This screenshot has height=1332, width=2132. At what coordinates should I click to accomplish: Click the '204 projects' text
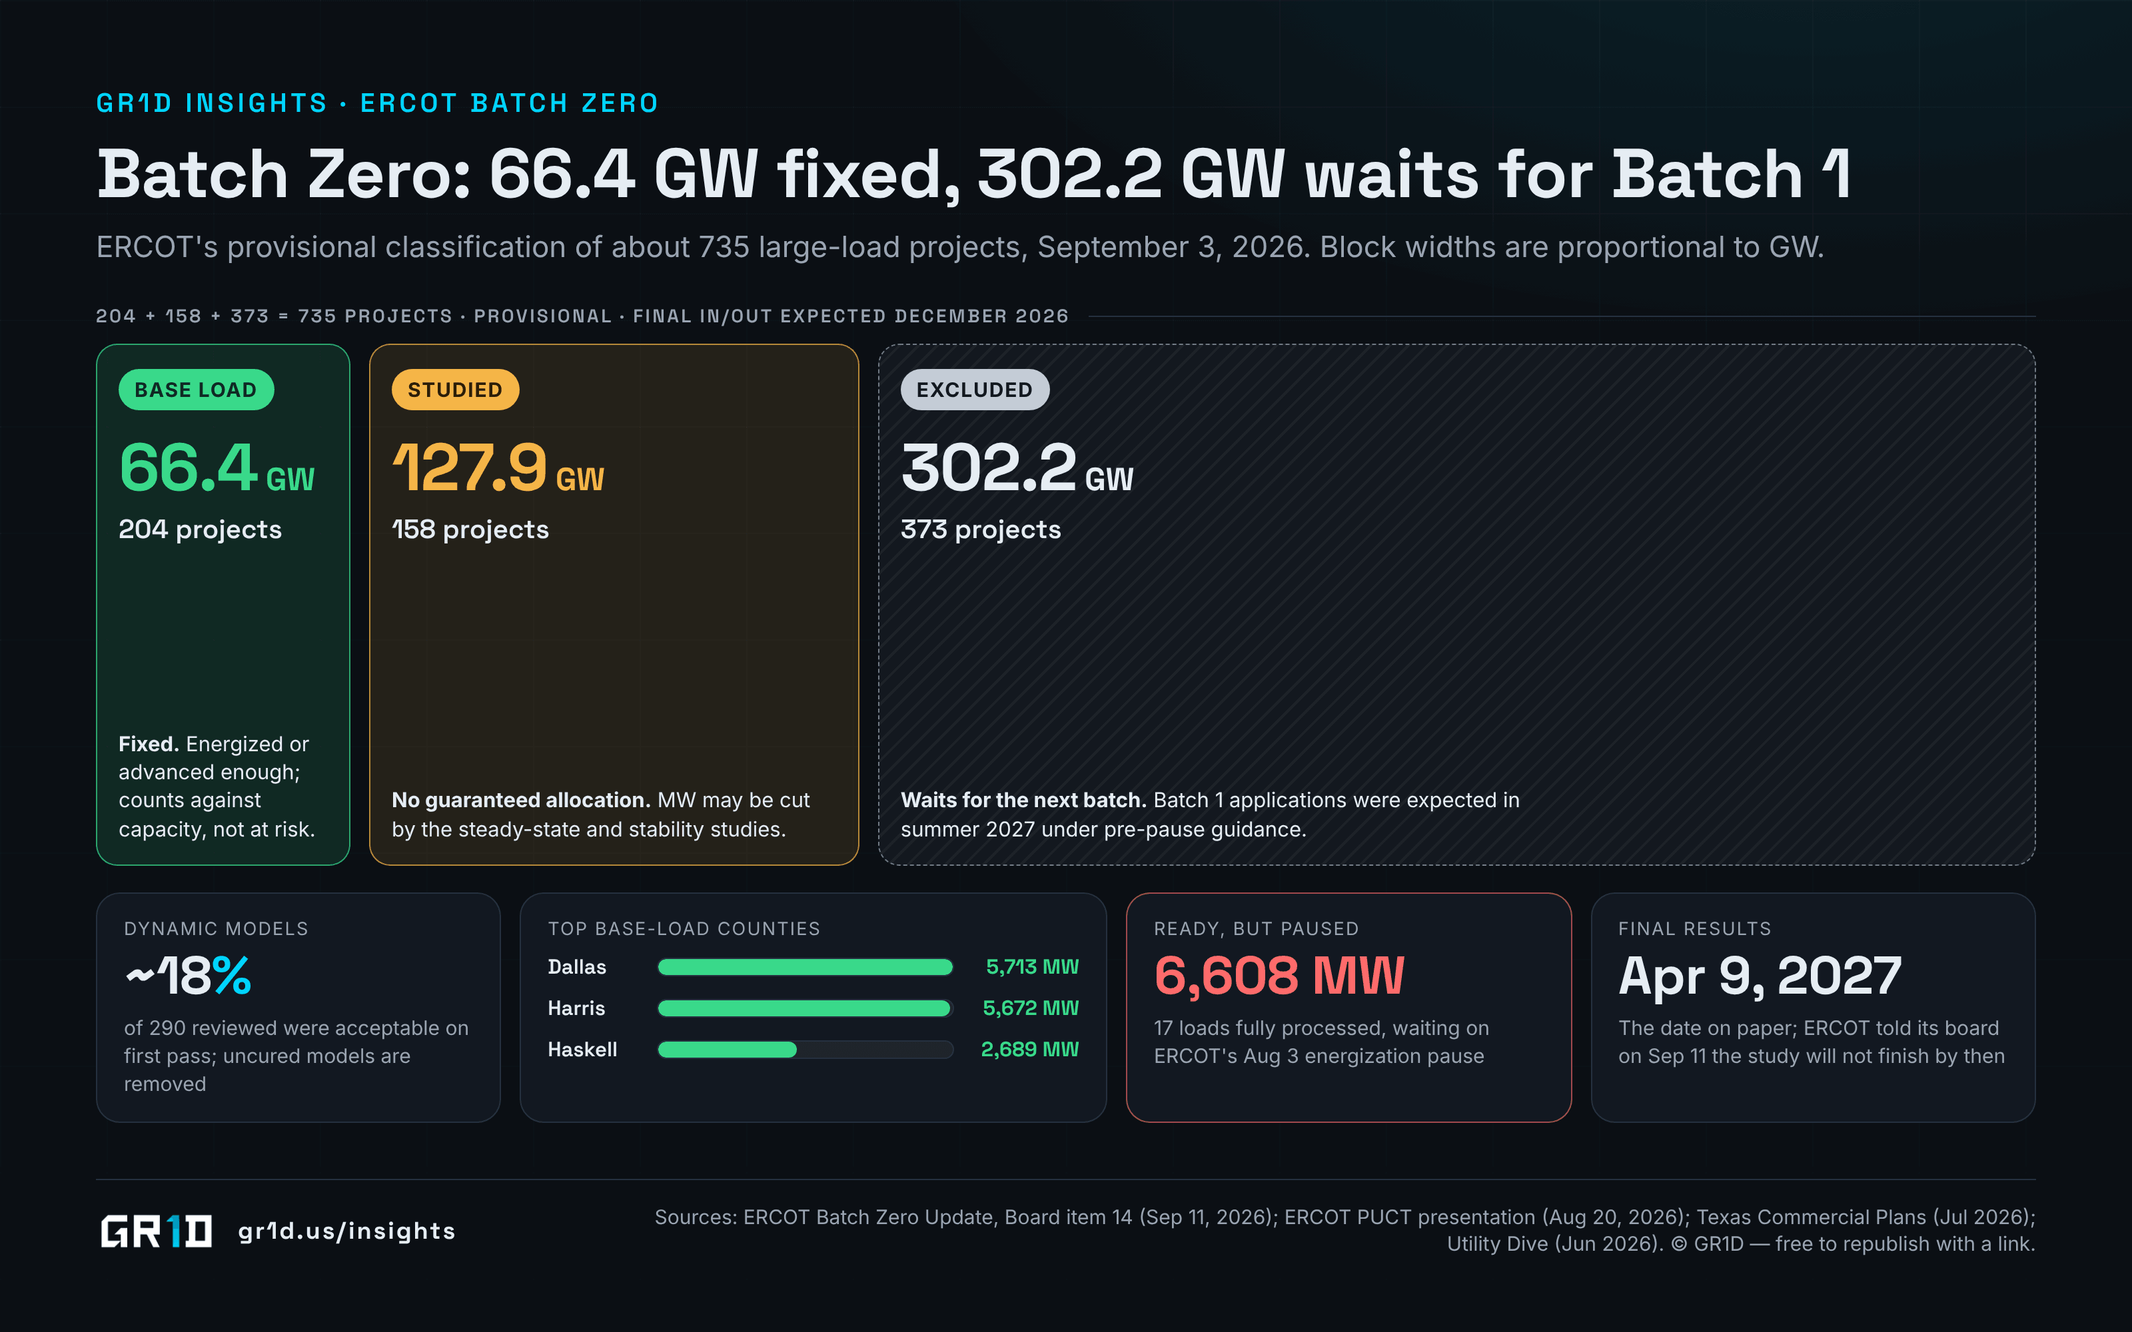(x=200, y=529)
